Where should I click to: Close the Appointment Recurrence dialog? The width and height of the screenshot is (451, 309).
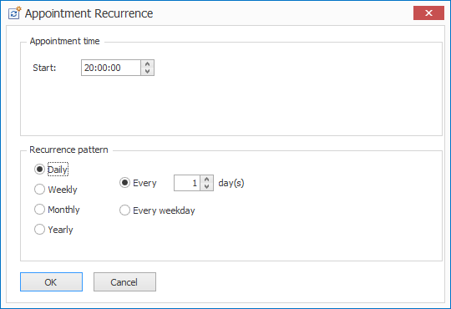[x=428, y=13]
